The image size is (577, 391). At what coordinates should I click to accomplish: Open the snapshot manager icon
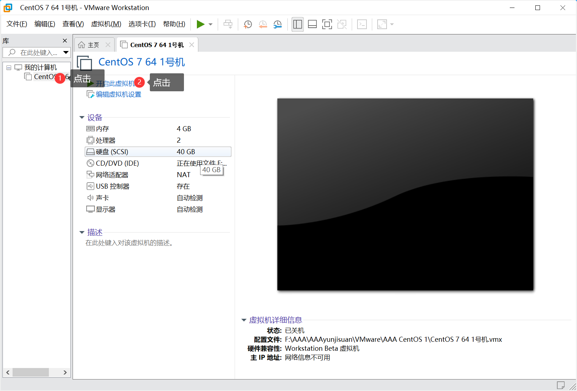[x=278, y=24]
